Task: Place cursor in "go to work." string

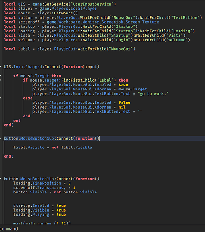Action: coord(153,94)
